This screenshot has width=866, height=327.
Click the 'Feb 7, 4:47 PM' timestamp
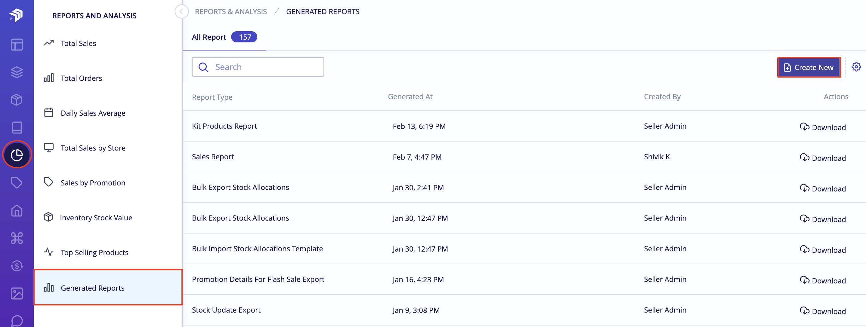pyautogui.click(x=417, y=157)
